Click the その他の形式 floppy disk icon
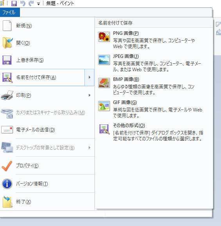 pos(104,129)
